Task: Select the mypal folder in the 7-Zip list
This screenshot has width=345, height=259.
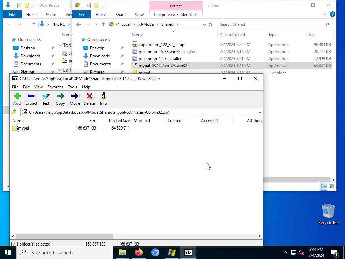Action: point(22,128)
